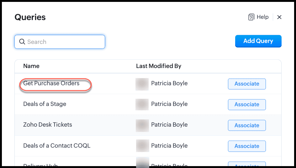The width and height of the screenshot is (296, 168).
Task: Click the Last Modified By column header
Action: 159,66
